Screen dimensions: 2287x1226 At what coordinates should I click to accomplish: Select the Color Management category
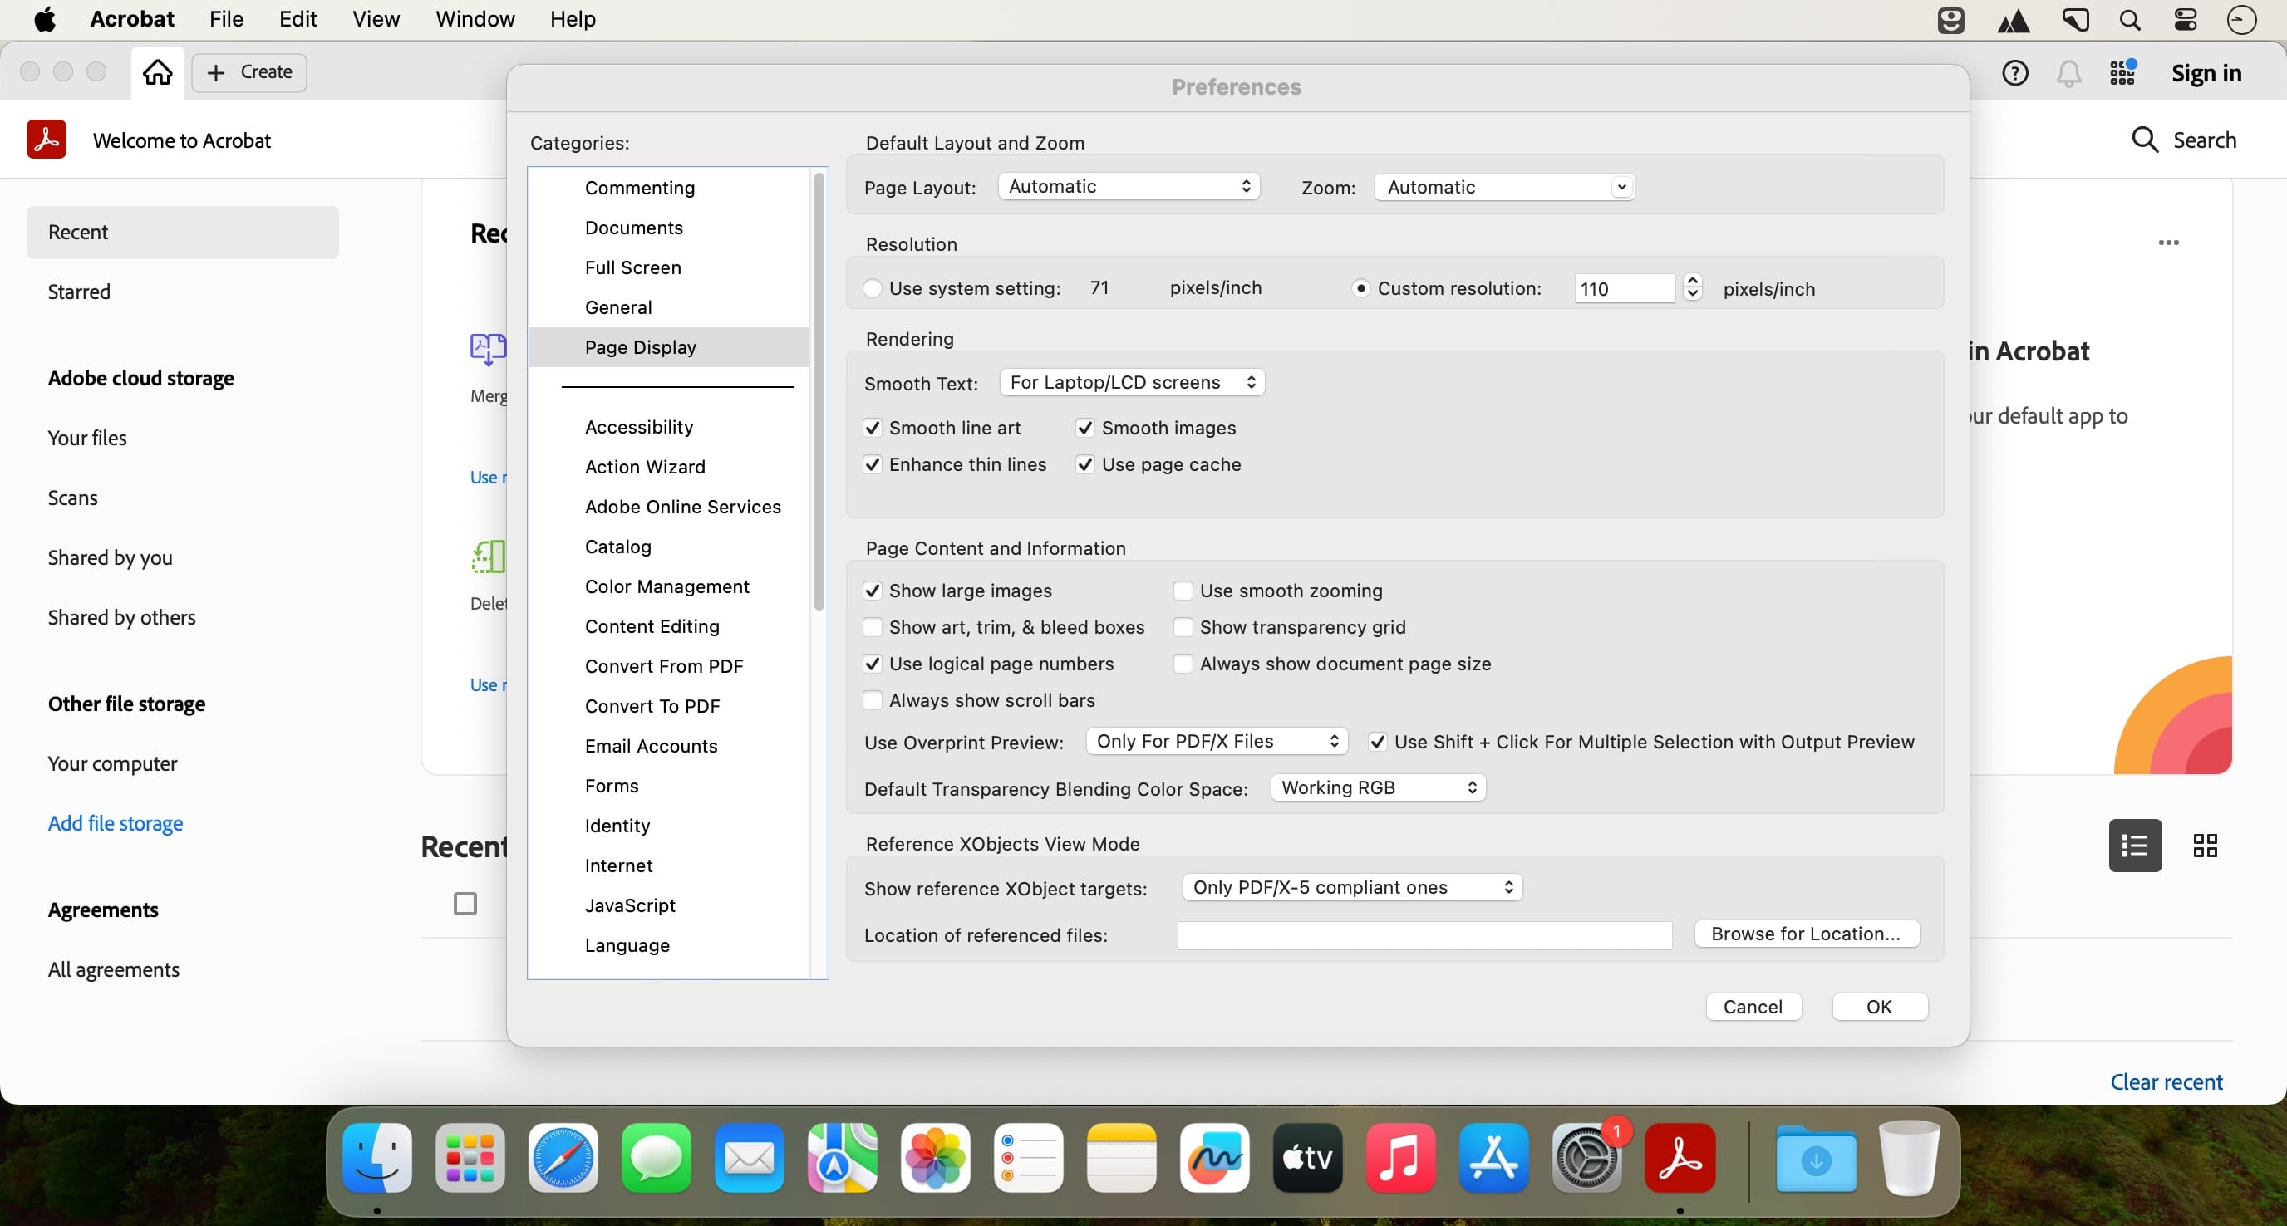click(666, 586)
